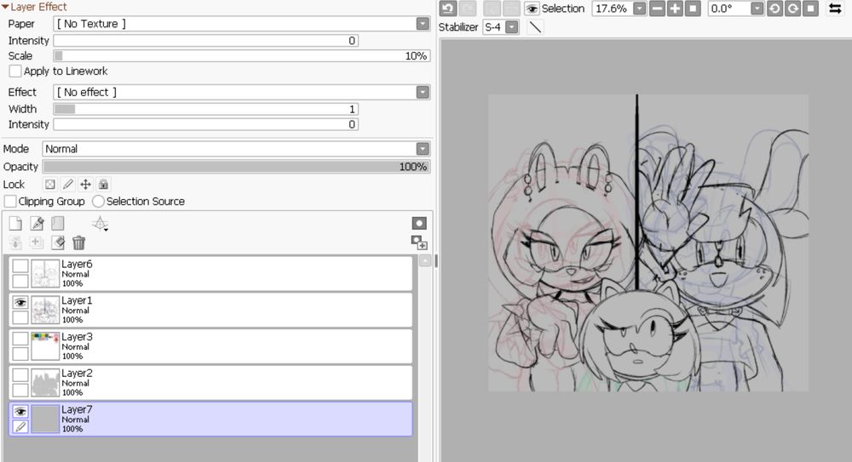Select the Selection Source radio button

pos(98,202)
